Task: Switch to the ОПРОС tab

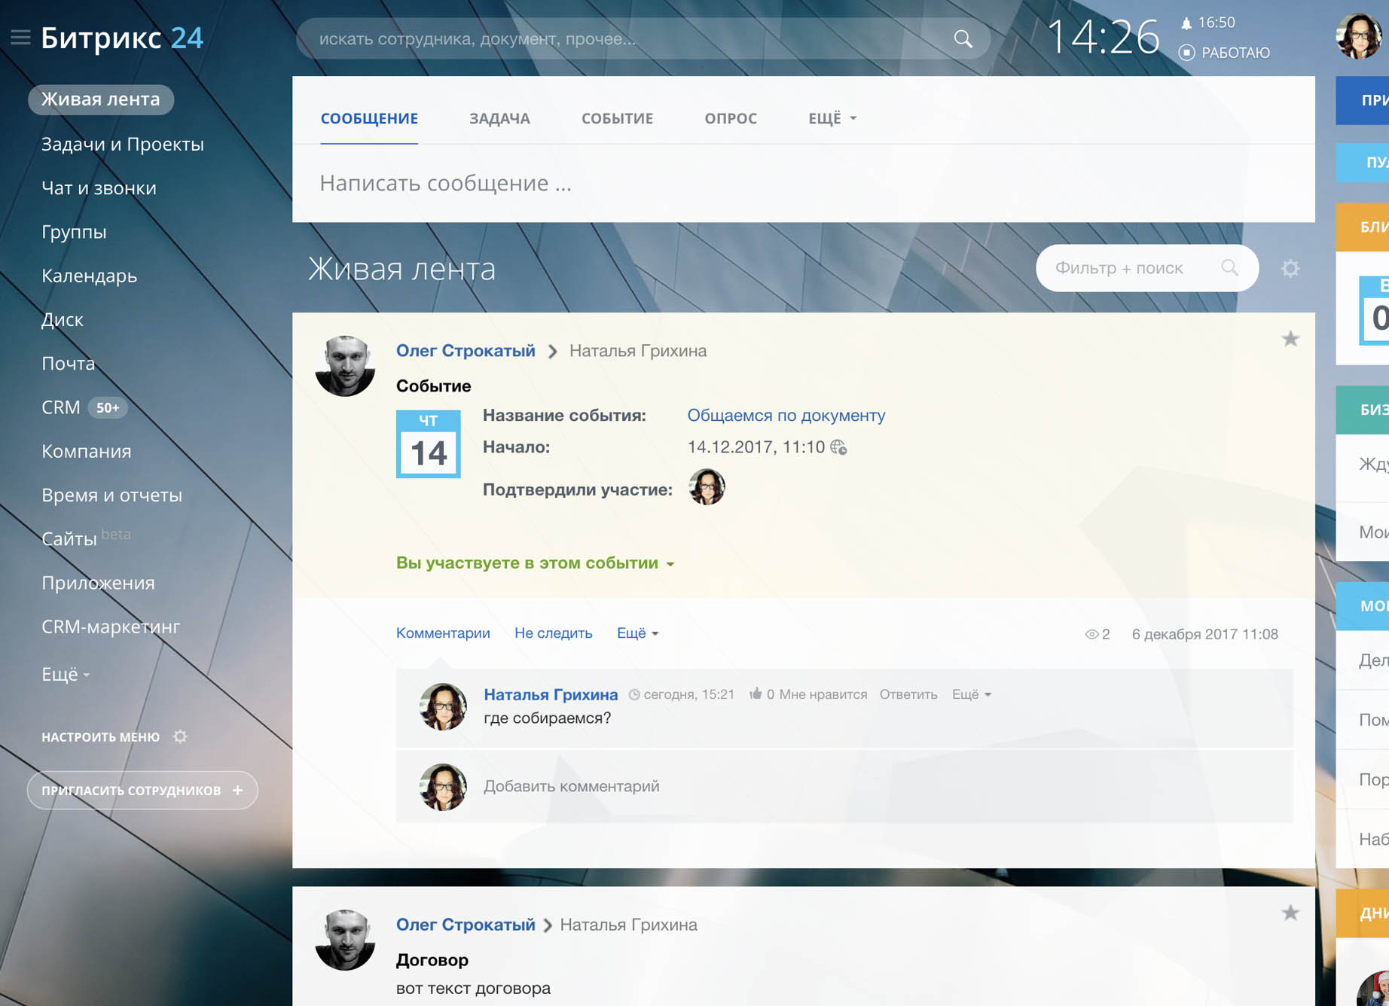Action: pos(730,118)
